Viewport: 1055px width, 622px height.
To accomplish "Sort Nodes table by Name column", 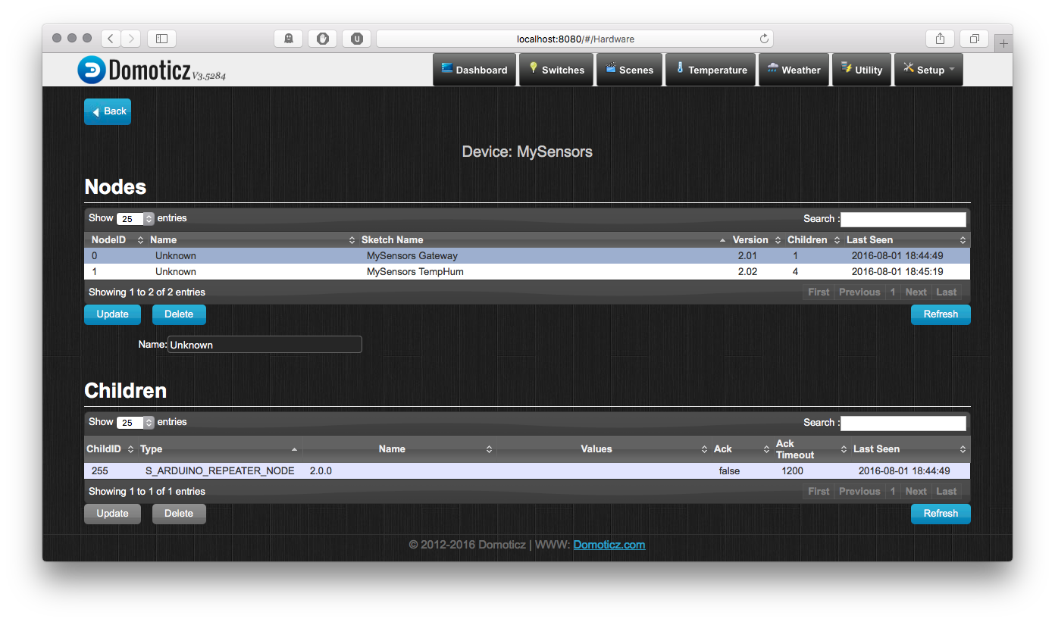I will (x=252, y=240).
